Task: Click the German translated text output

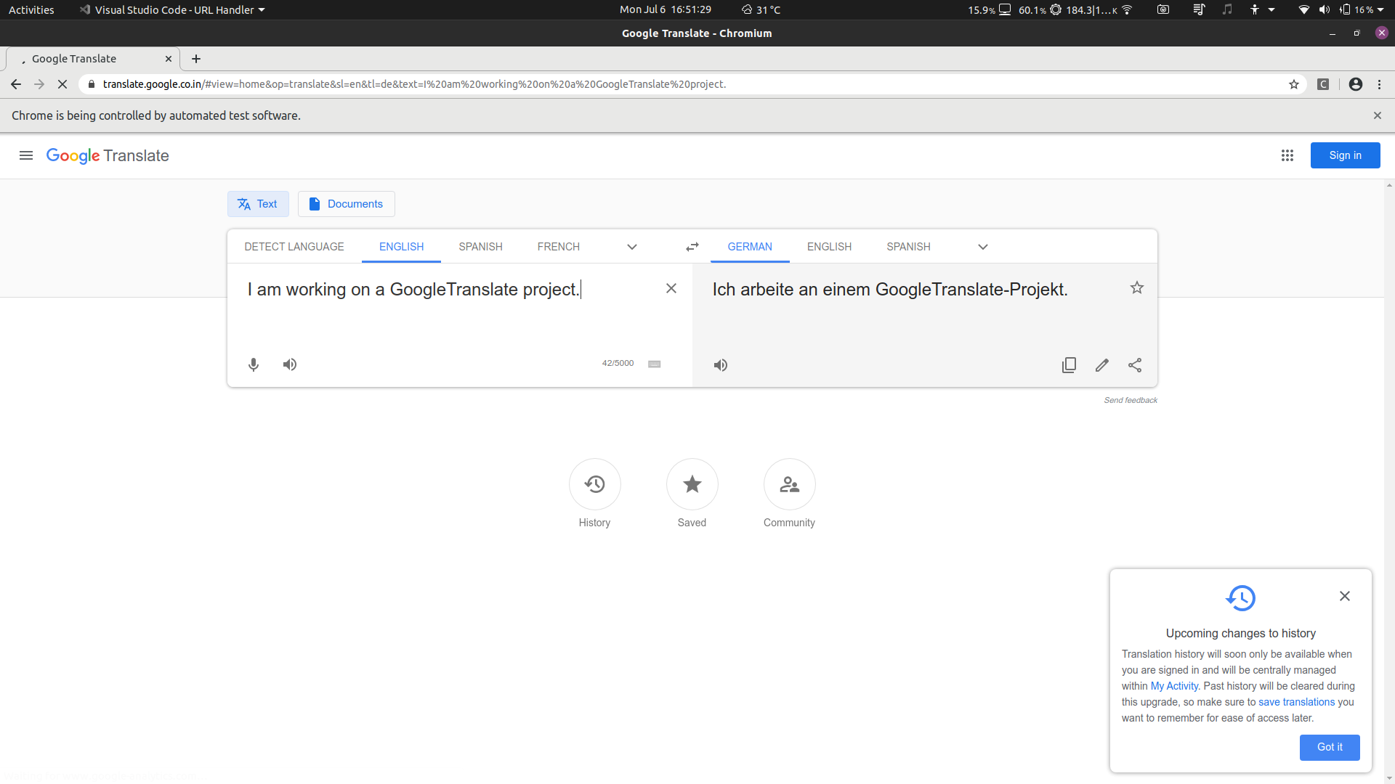Action: coord(890,290)
